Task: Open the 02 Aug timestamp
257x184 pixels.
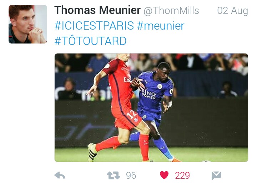Action: (x=233, y=11)
